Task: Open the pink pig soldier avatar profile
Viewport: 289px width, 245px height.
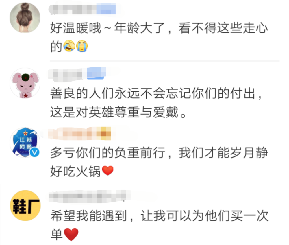Action: pyautogui.click(x=25, y=83)
